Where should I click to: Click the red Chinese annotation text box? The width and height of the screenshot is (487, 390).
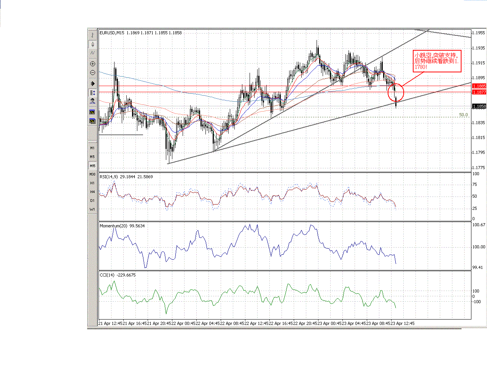(437, 61)
